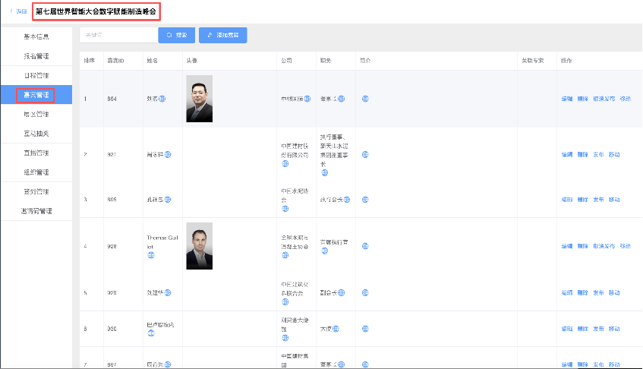
Task: Click the translation globe icon next to 中材国际
Action: click(307, 99)
